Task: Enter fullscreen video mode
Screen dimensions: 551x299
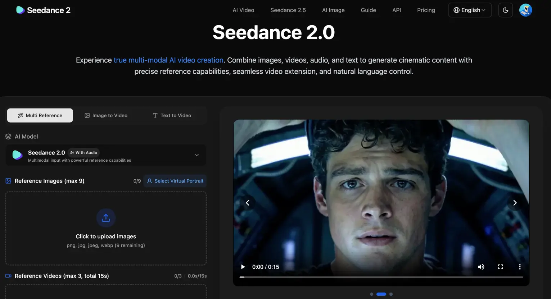Action: (x=500, y=267)
